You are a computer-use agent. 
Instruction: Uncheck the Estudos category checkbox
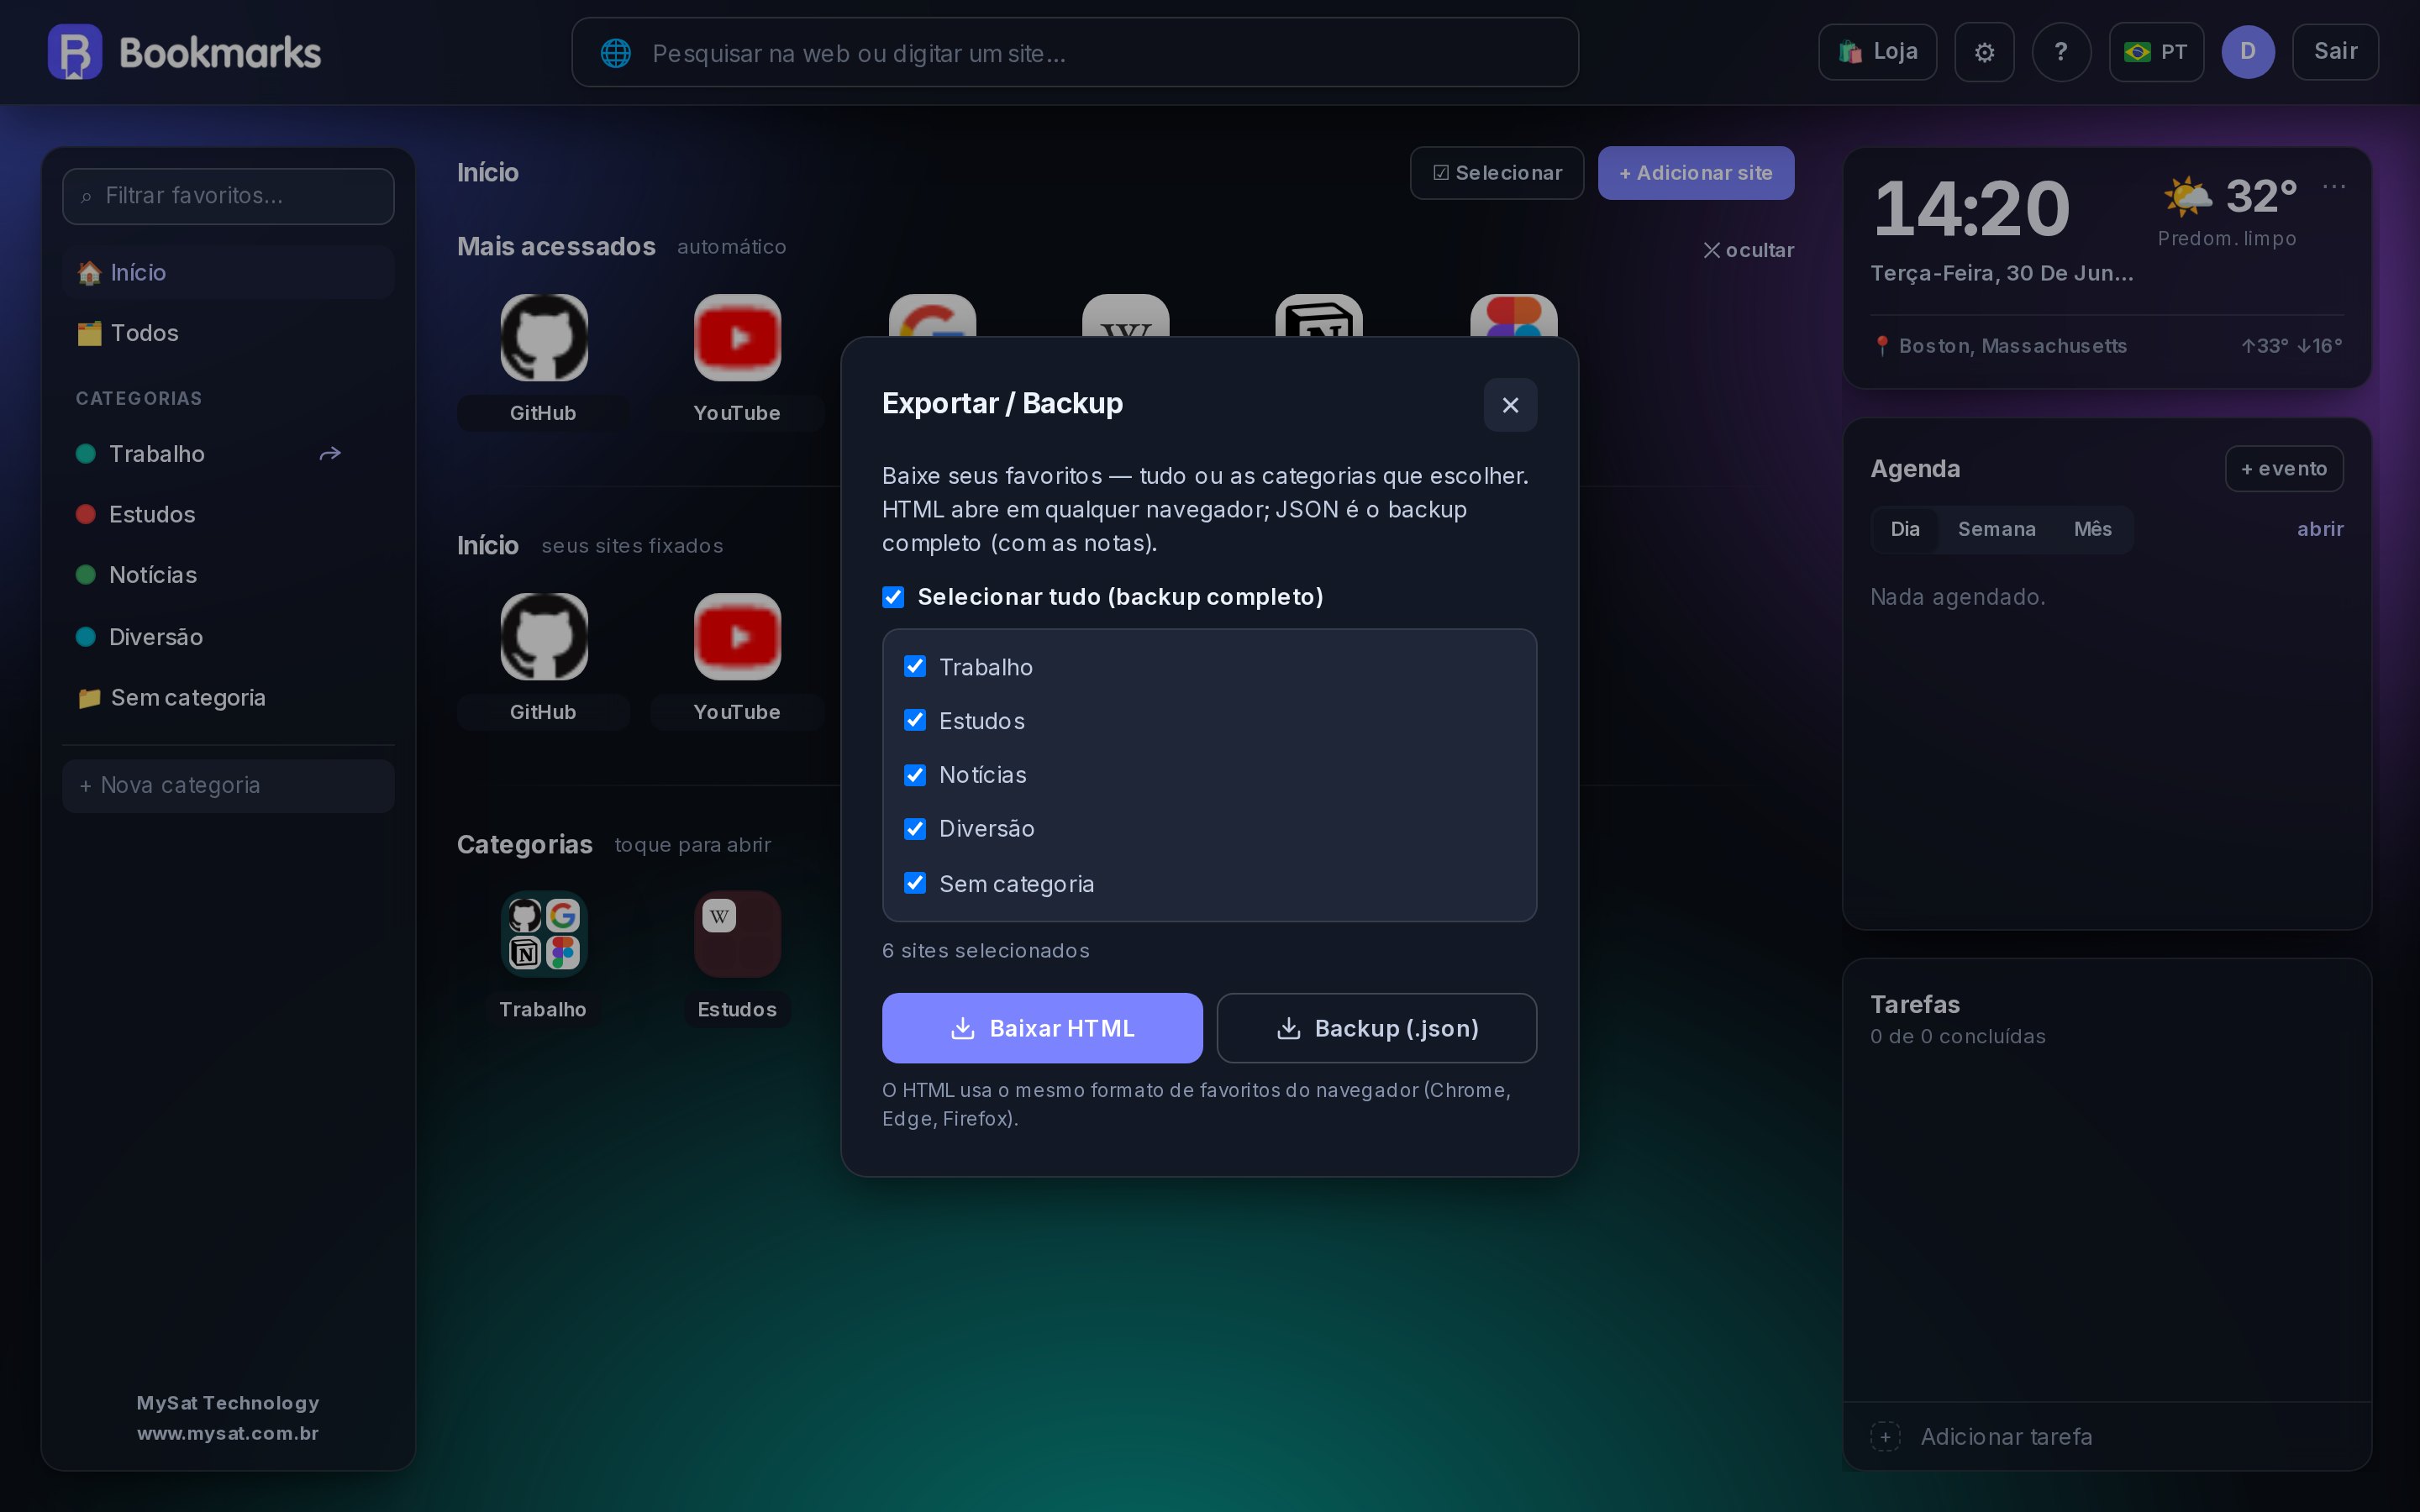click(x=915, y=721)
